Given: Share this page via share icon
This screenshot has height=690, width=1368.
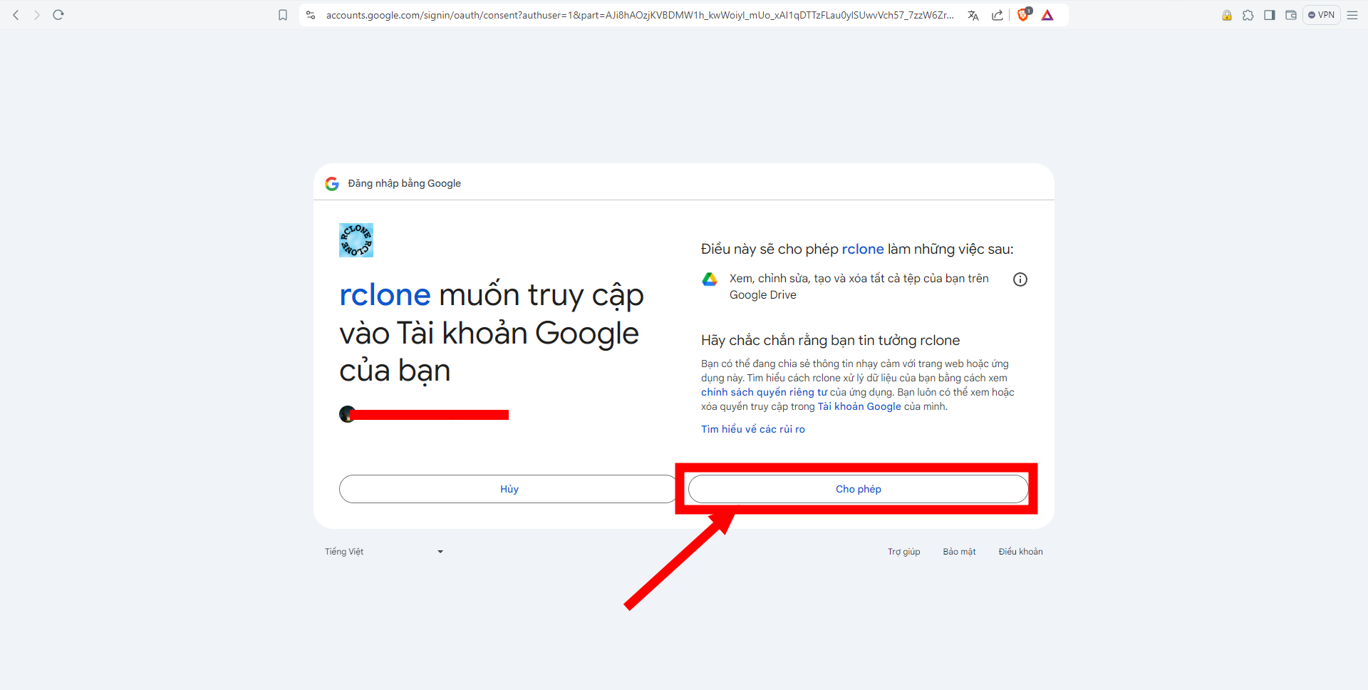Looking at the screenshot, I should (997, 15).
